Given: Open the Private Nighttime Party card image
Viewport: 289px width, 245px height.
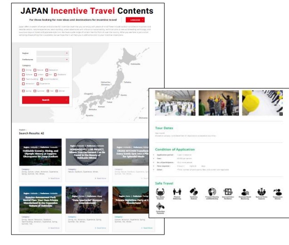Looking at the screenshot, I should pos(131,200).
